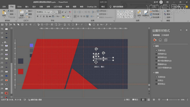Click the text highlight color icon

[63, 16]
